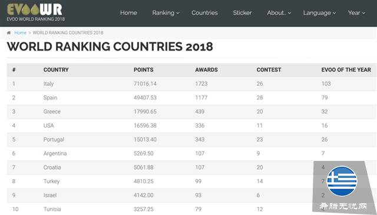377x215 pixels.
Task: Select Croatia in the country column
Action: coord(52,167)
